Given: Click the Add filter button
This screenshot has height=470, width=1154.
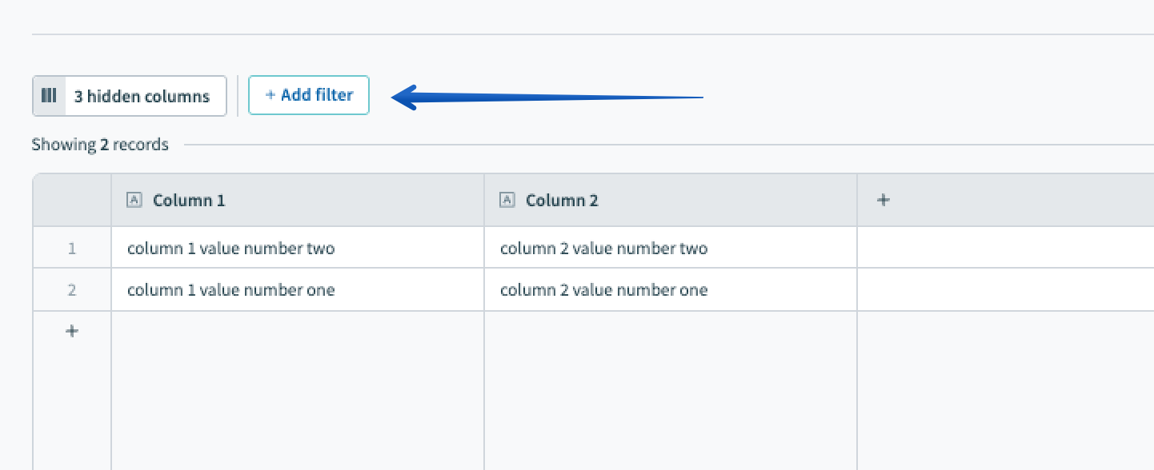Looking at the screenshot, I should coord(309,95).
